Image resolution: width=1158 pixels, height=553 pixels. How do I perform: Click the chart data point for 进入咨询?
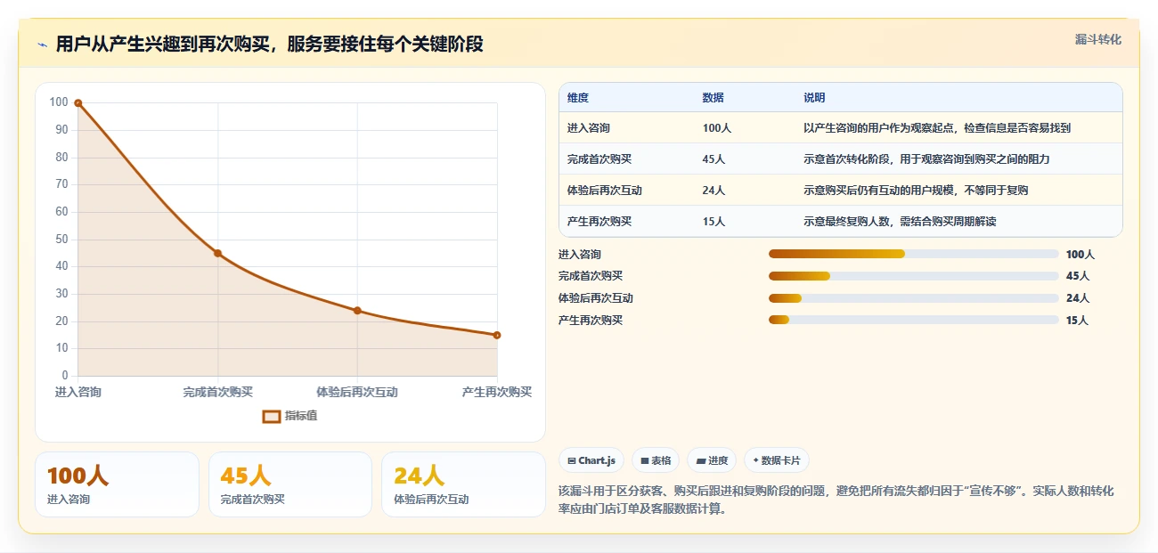(x=78, y=103)
